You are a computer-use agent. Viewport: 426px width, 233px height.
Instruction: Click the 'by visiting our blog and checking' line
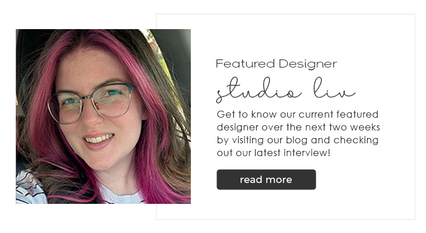[298, 140]
